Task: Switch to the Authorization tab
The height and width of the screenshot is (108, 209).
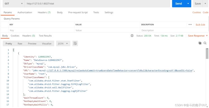Action: tap(25, 12)
